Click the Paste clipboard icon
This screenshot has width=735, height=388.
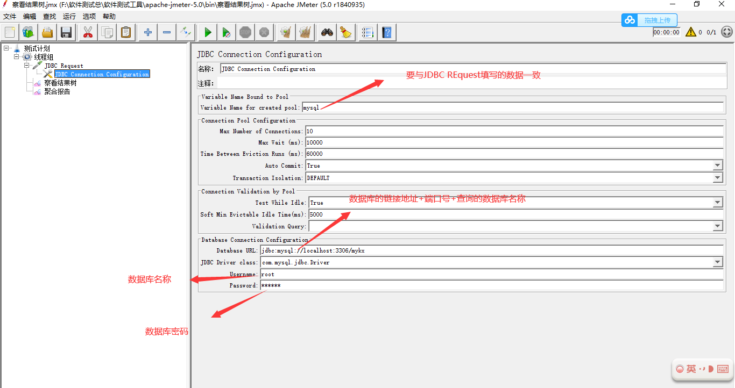coord(125,32)
